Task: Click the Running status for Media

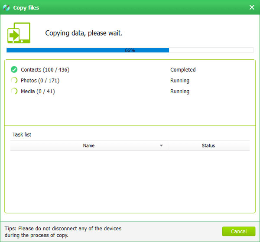Action: point(179,92)
